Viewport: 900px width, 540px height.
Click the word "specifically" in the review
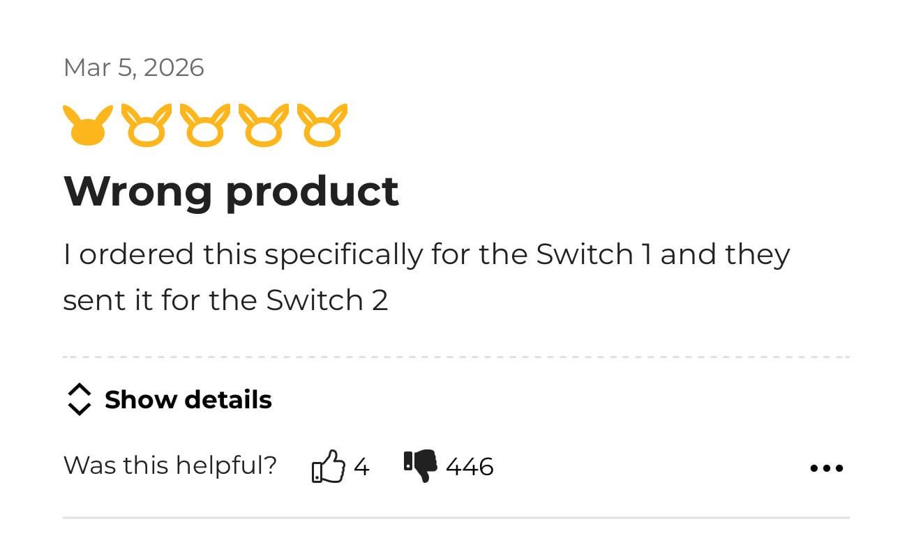343,254
